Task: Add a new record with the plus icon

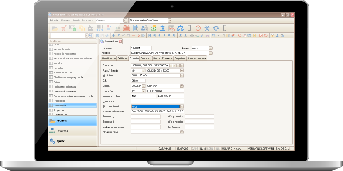Action: coord(113,35)
